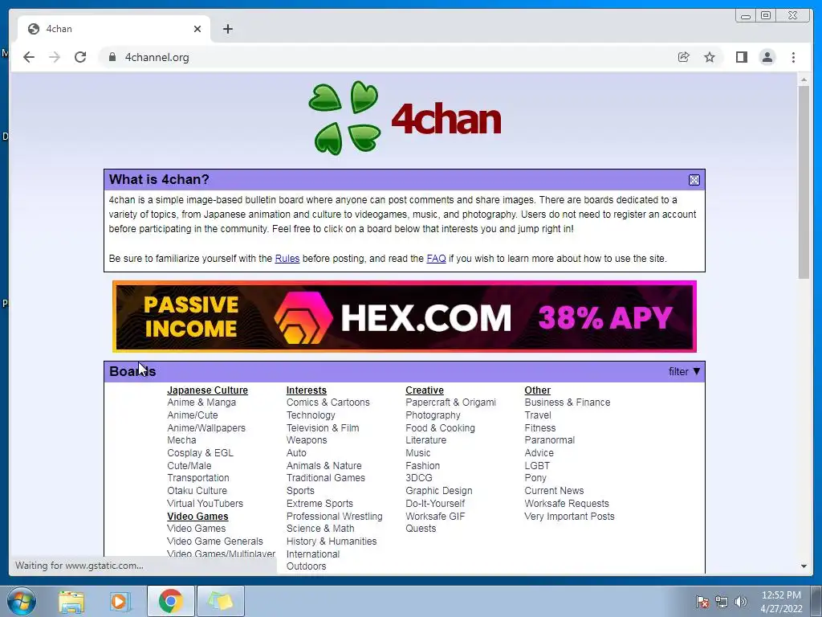This screenshot has width=822, height=617.
Task: Dismiss the 'What is 4chan?' box
Action: [x=694, y=180]
